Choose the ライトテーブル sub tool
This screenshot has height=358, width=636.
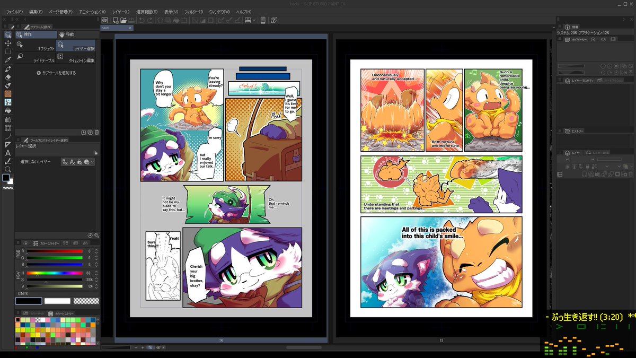click(x=36, y=58)
